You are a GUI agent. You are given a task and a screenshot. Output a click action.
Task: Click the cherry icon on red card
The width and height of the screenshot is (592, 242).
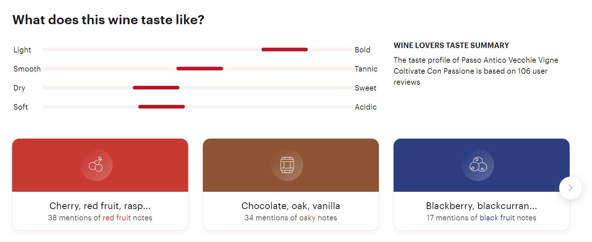[96, 165]
